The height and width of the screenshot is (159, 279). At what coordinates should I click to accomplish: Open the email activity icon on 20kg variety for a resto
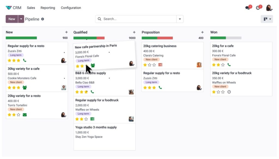point(25,115)
